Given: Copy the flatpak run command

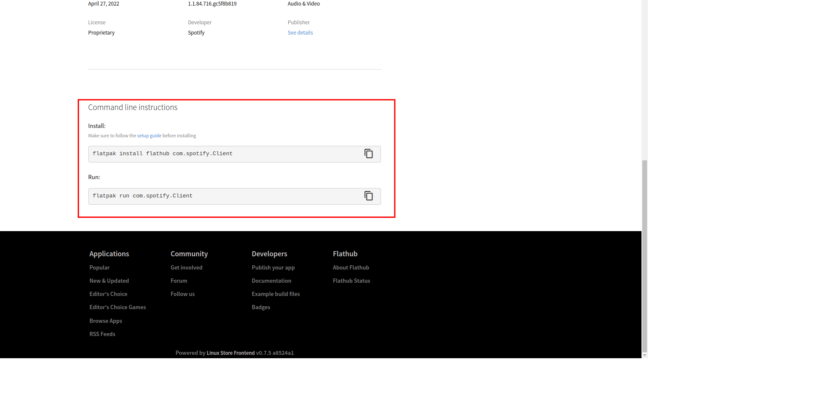Looking at the screenshot, I should click(x=368, y=196).
